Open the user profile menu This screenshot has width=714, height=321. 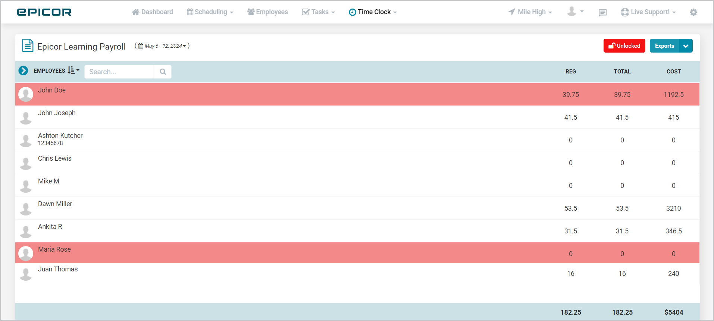[575, 12]
